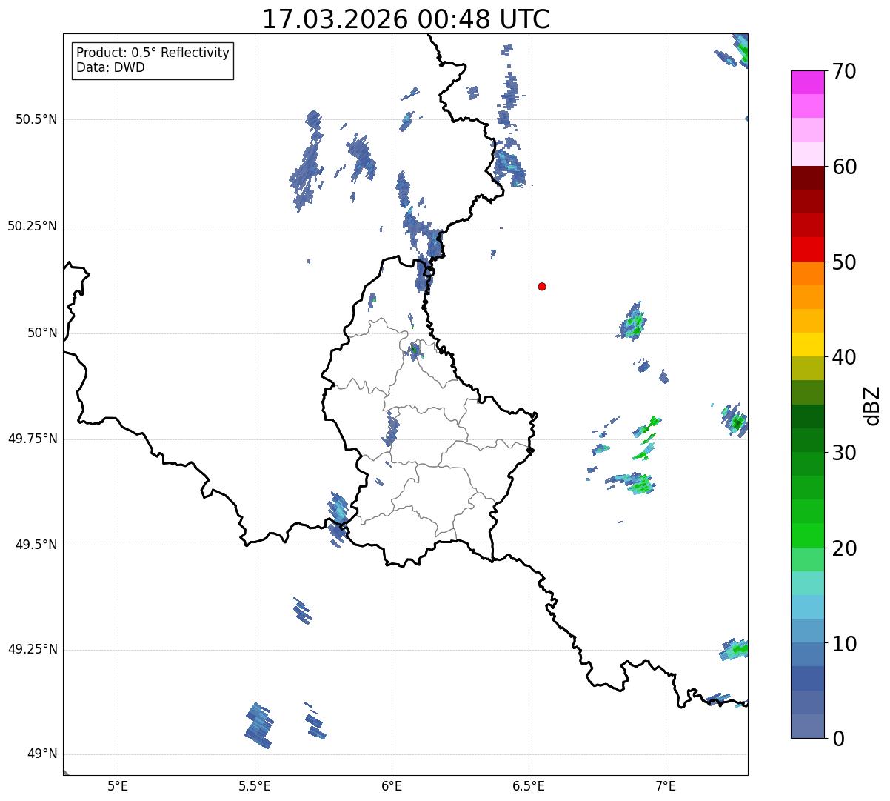890x801 pixels.
Task: Click the colorbar tick label 60
Action: [844, 167]
